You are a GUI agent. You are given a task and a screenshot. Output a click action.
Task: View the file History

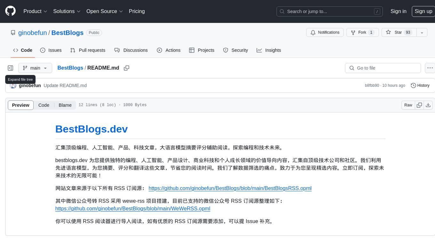[420, 86]
